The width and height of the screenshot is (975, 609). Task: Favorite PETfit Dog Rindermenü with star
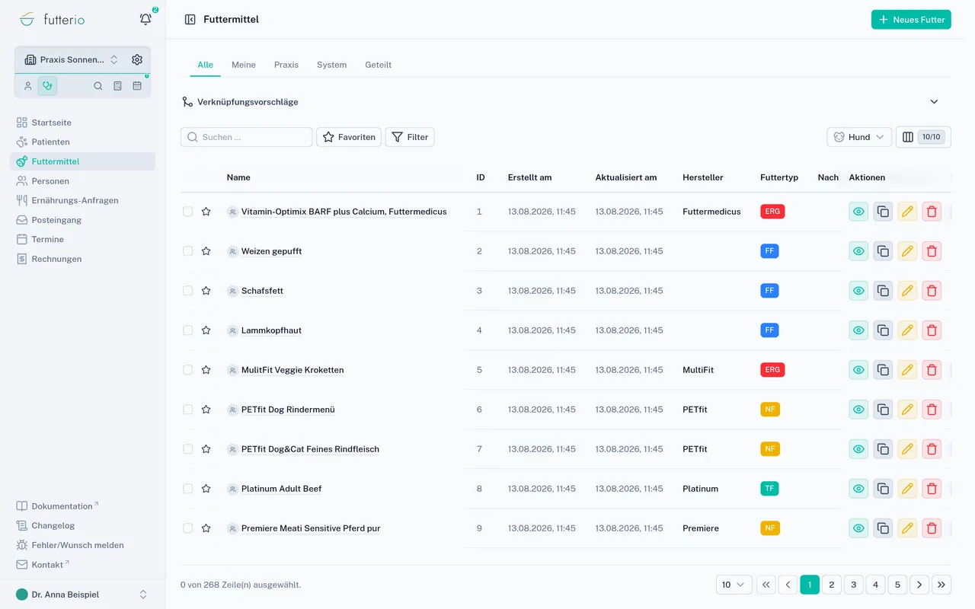click(x=206, y=410)
